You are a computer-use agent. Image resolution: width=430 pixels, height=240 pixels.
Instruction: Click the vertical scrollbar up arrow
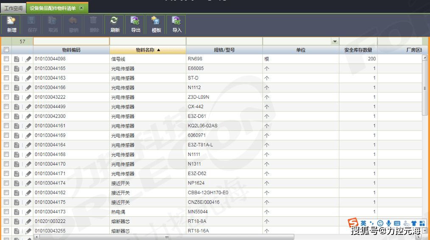coord(425,58)
